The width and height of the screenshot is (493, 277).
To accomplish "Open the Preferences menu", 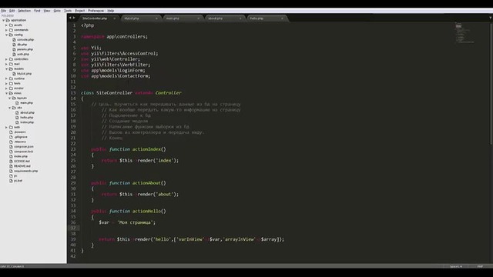I will coord(96,11).
